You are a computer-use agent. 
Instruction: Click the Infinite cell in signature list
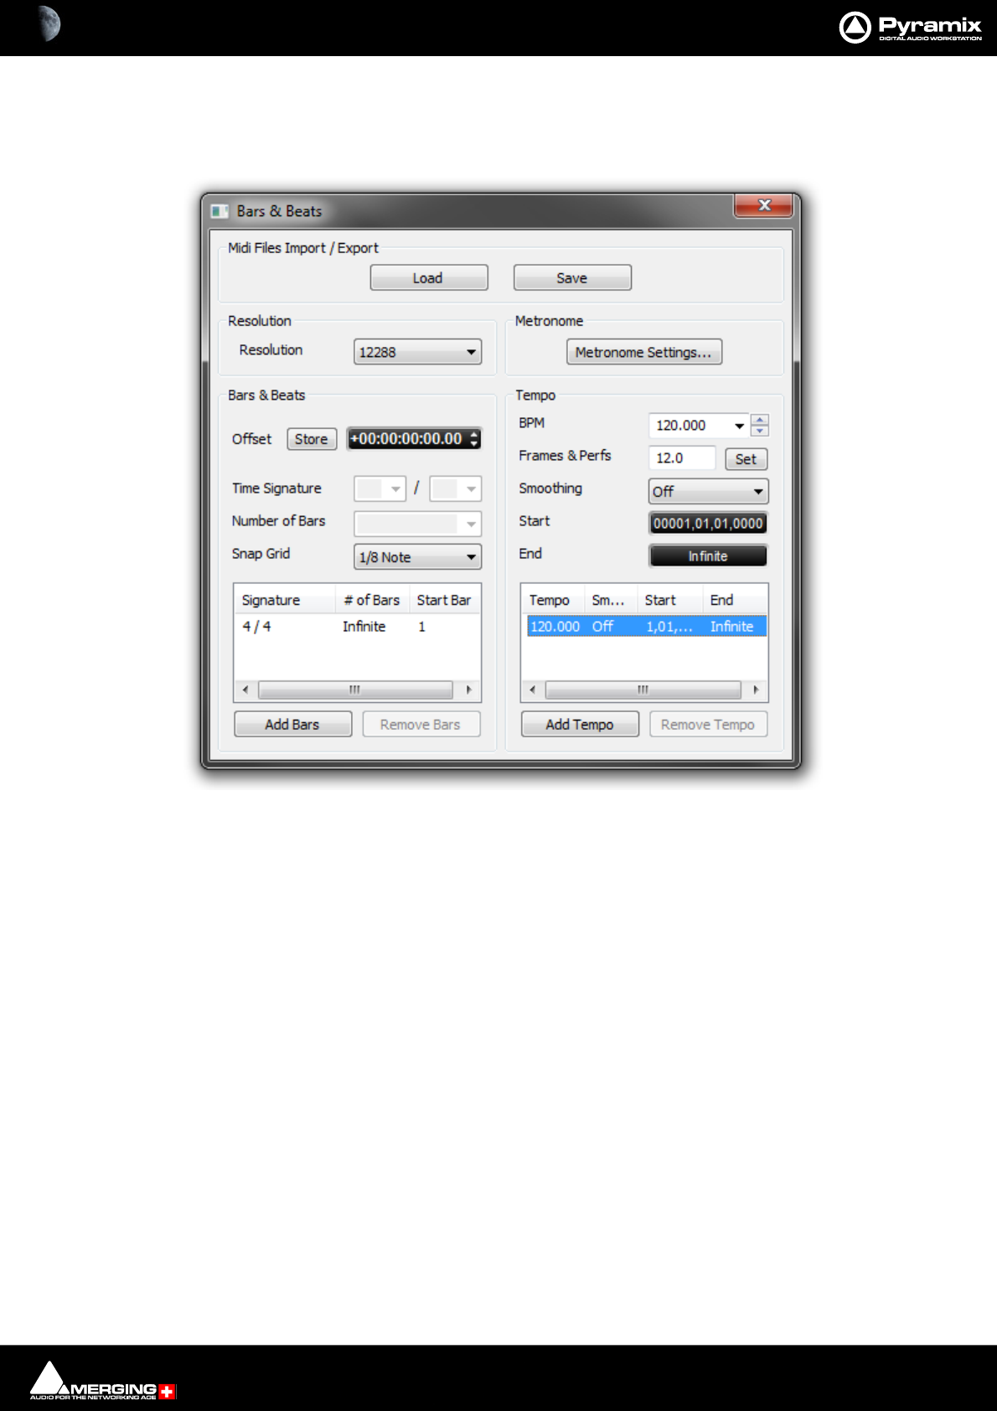(x=364, y=627)
